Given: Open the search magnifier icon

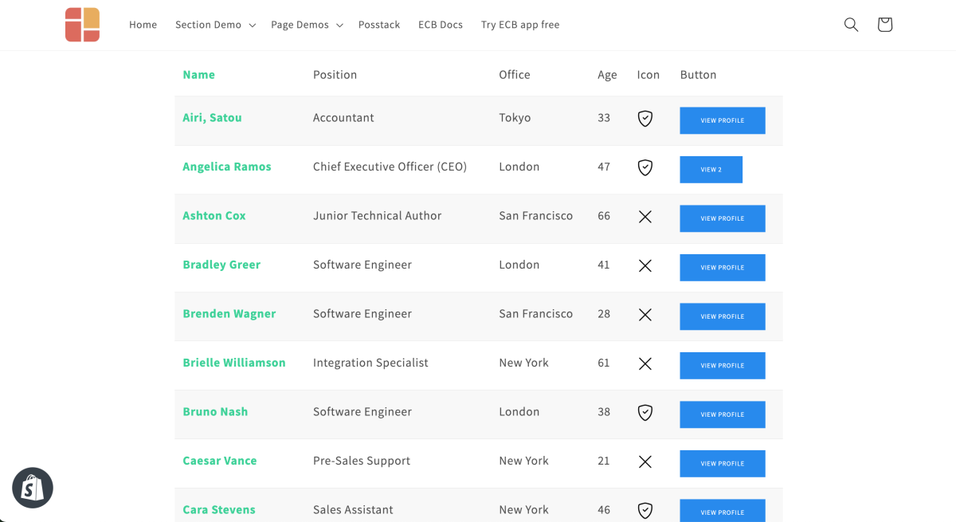Looking at the screenshot, I should (x=851, y=25).
